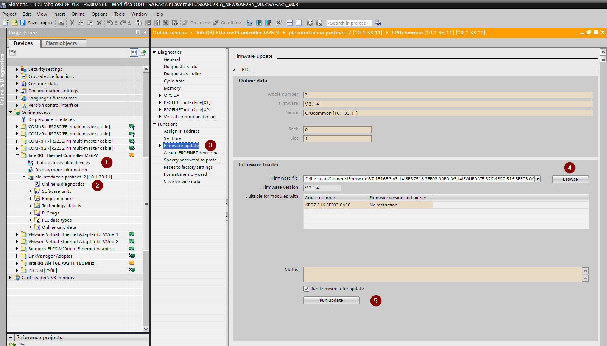Open the Firmware file dropdown arrow
Viewport: 607px width, 346px height.
click(x=538, y=179)
